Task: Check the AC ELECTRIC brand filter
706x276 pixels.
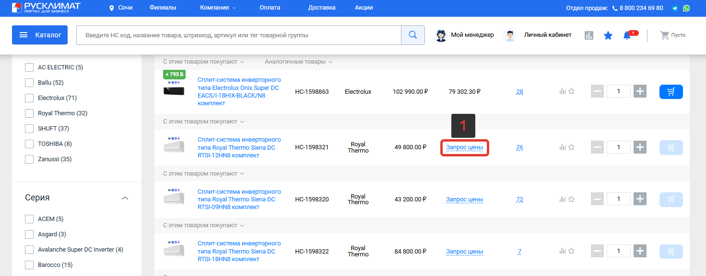Action: pos(29,67)
